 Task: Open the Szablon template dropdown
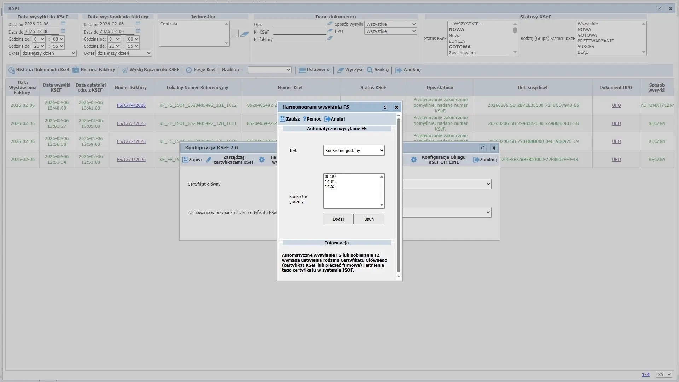[x=269, y=70]
